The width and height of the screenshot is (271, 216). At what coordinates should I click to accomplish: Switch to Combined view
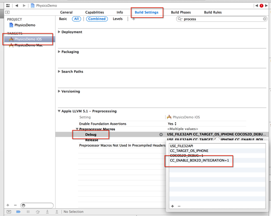point(97,19)
